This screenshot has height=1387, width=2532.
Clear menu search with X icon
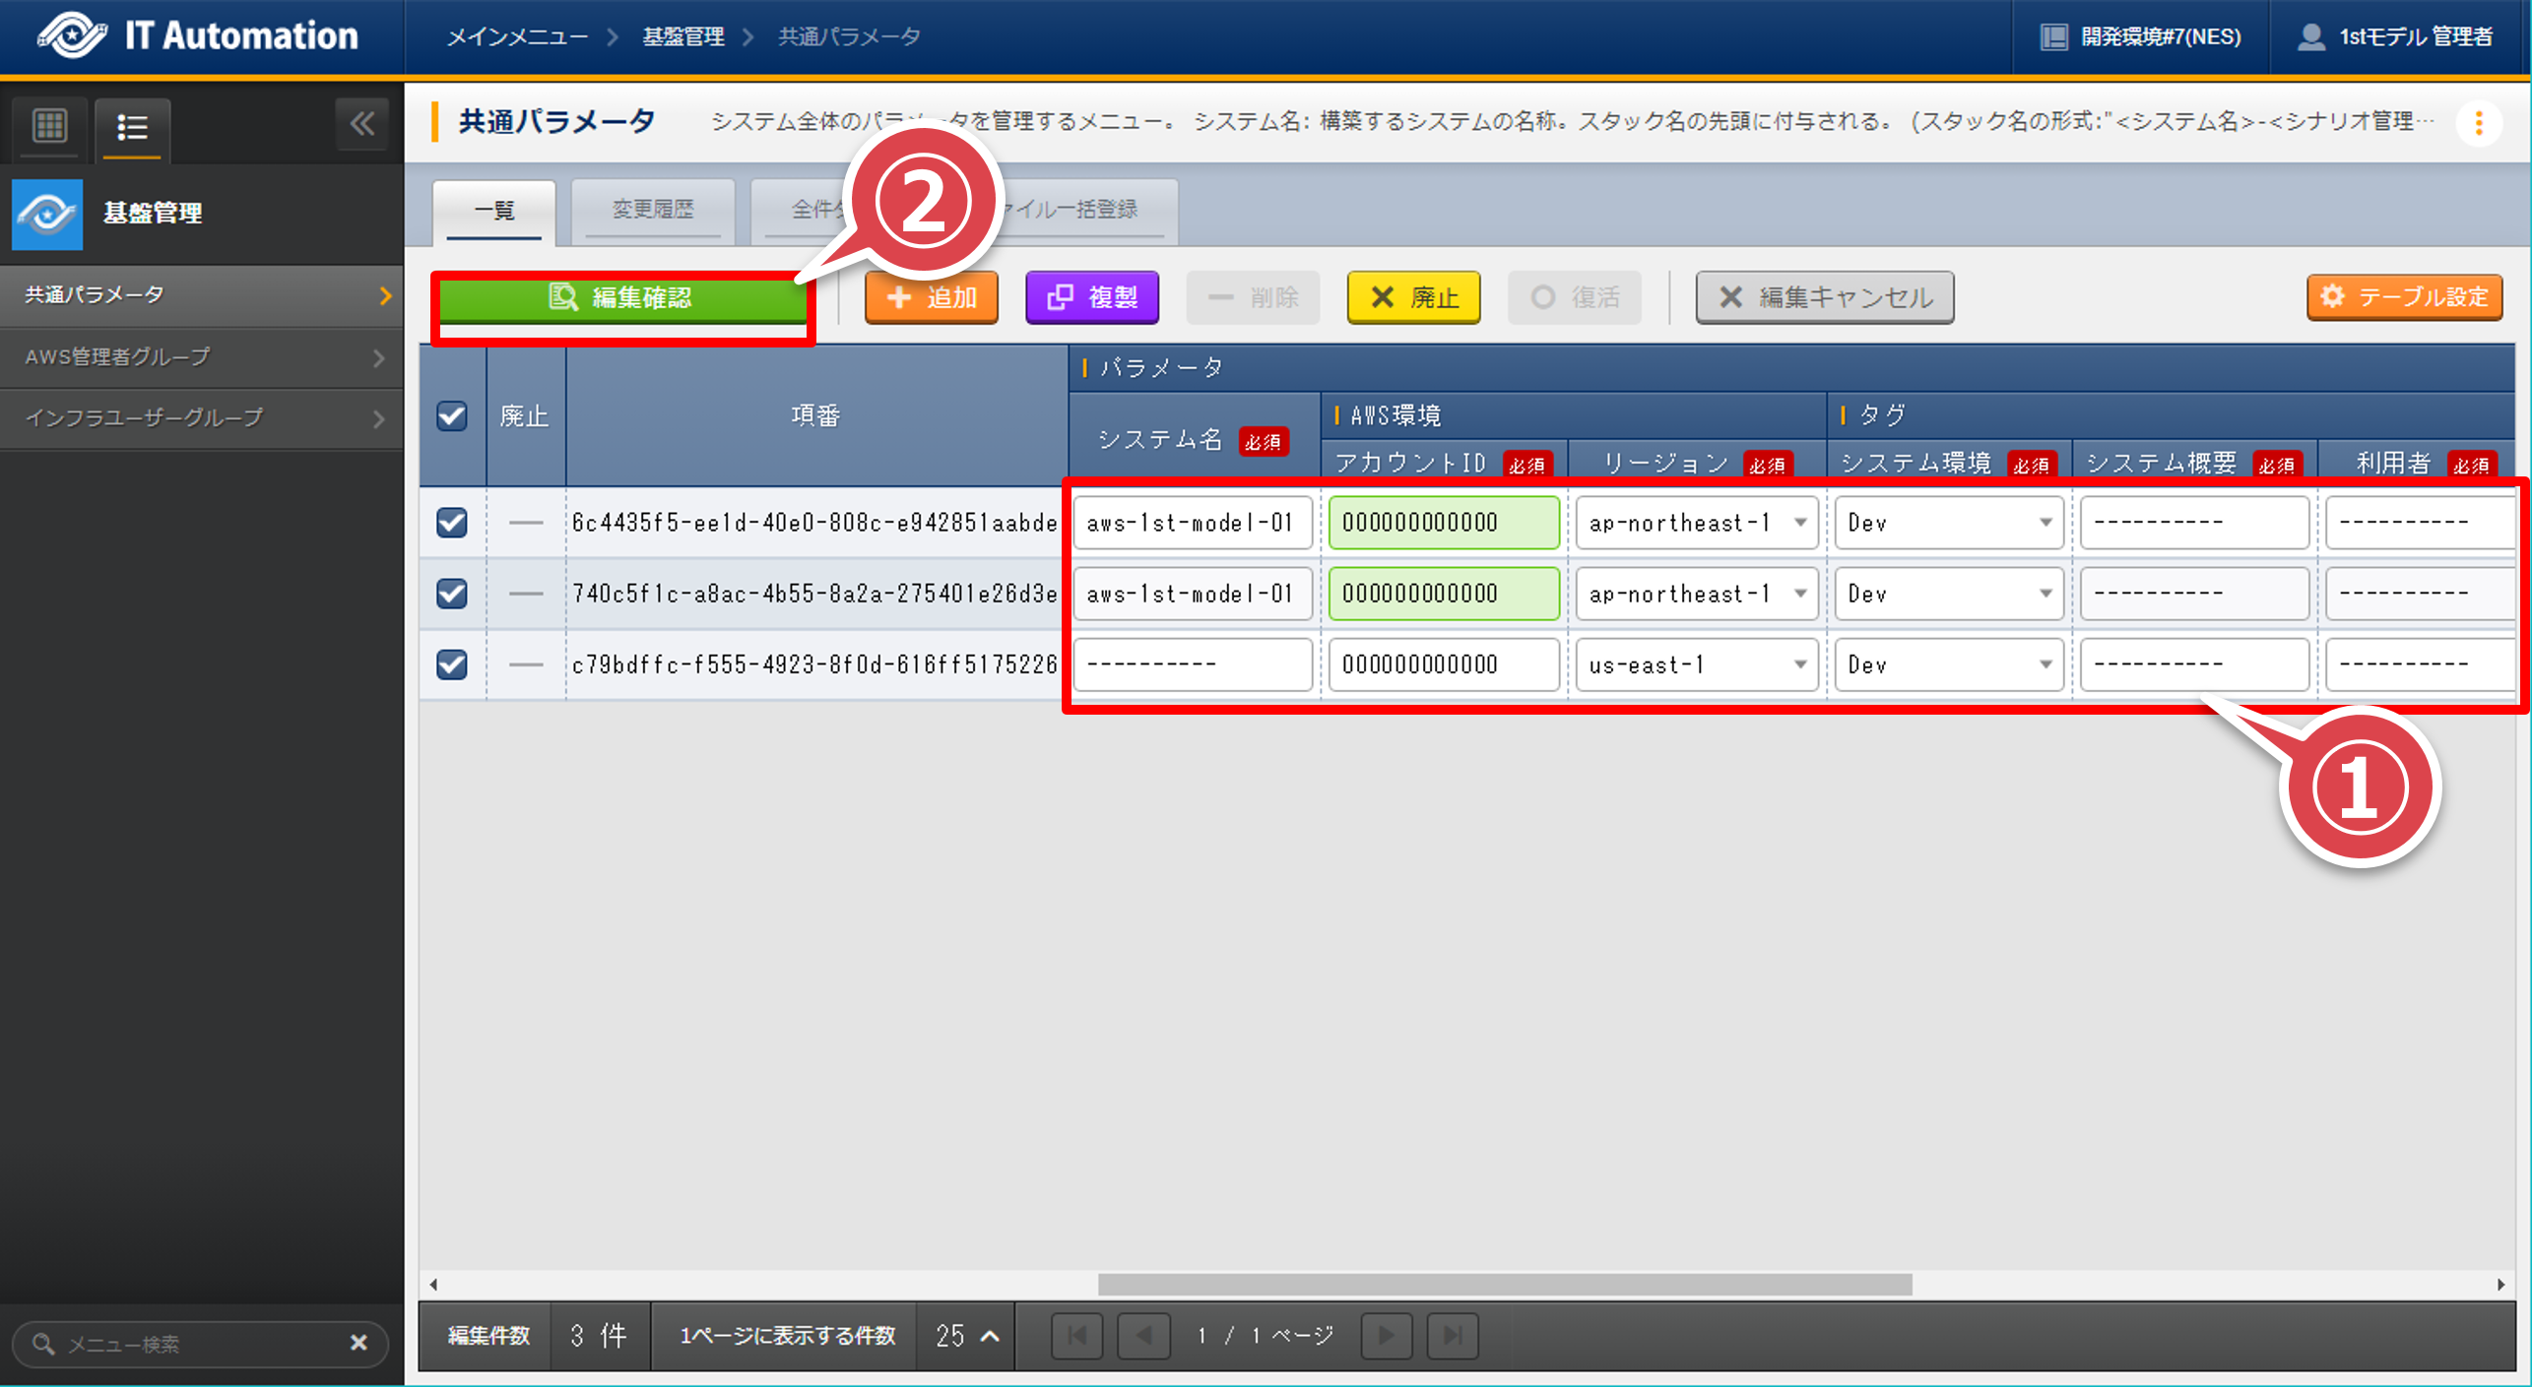358,1343
